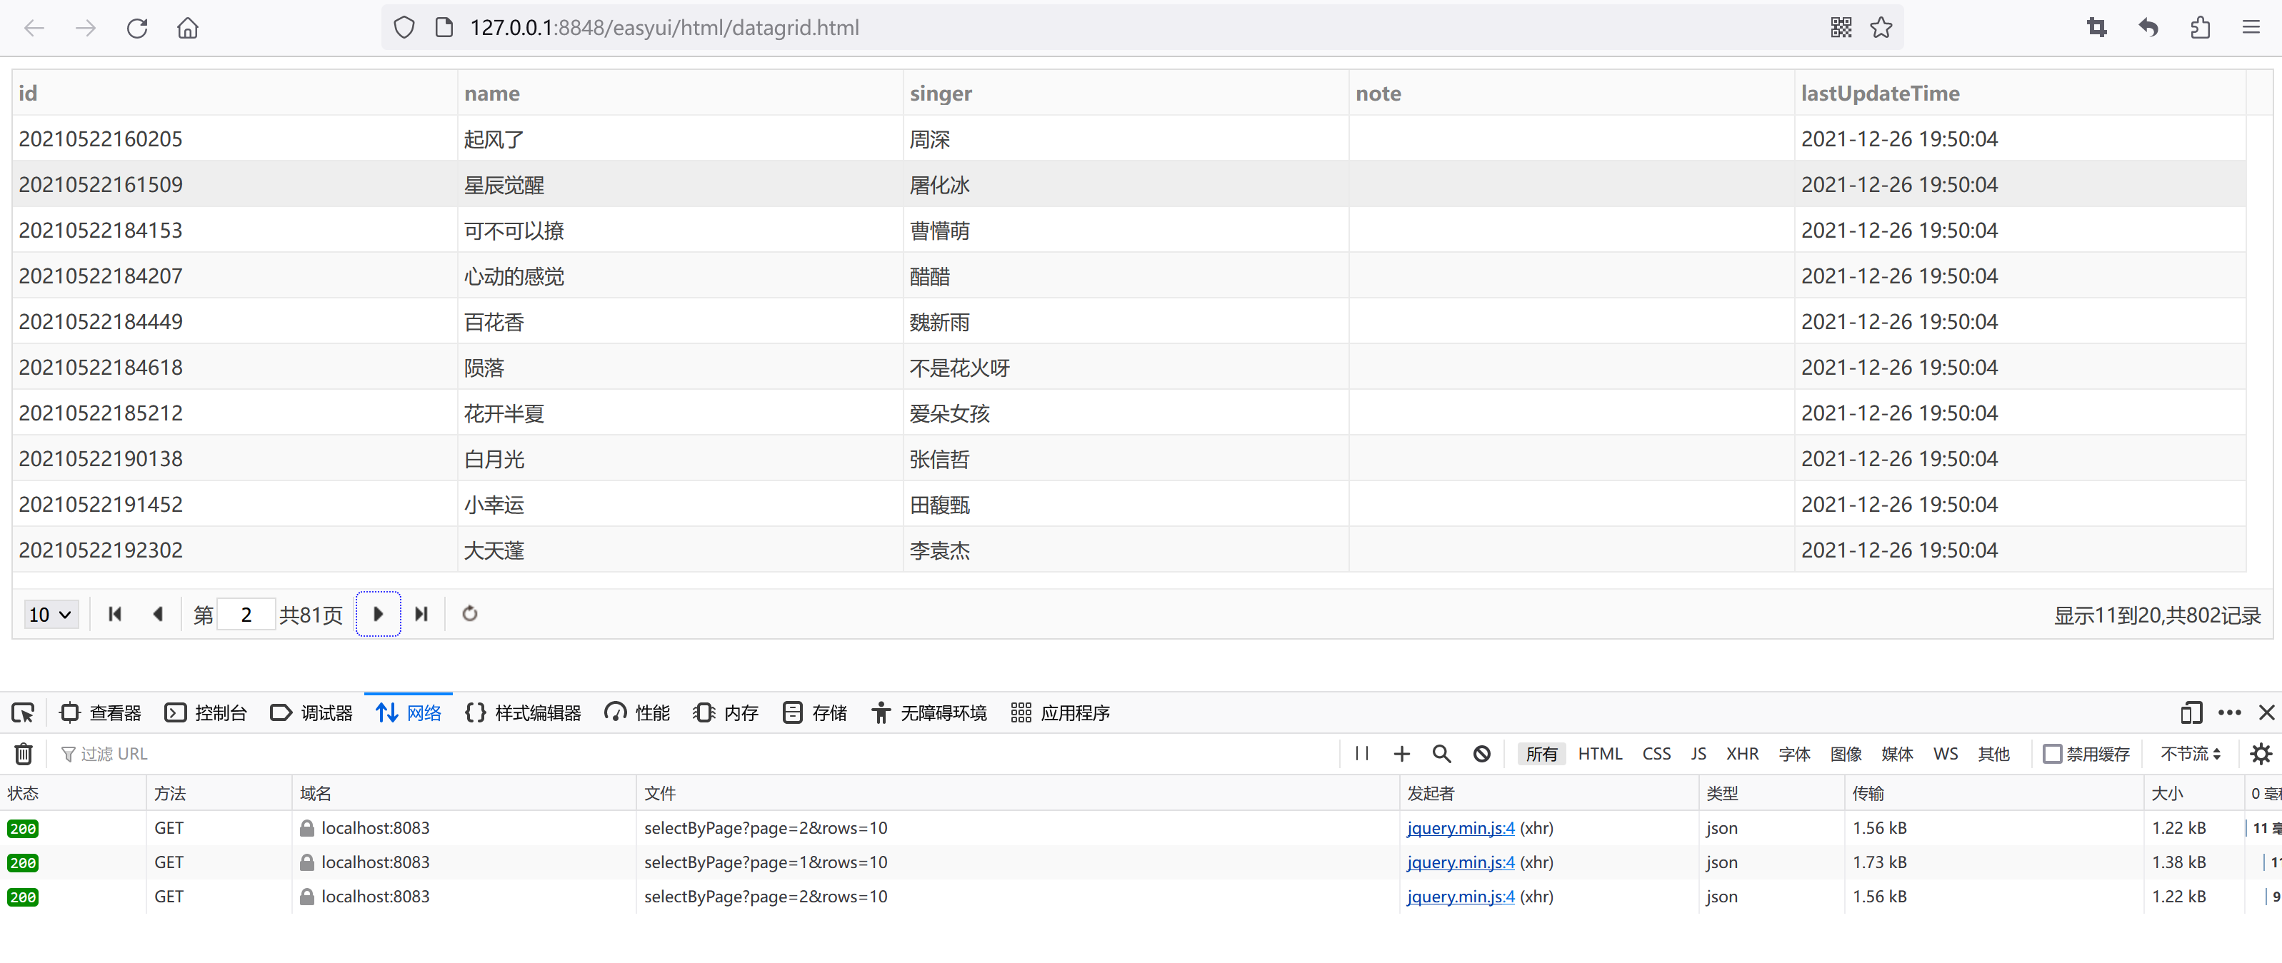This screenshot has height=963, width=2282.
Task: Filter requests by HTML
Action: 1600,754
